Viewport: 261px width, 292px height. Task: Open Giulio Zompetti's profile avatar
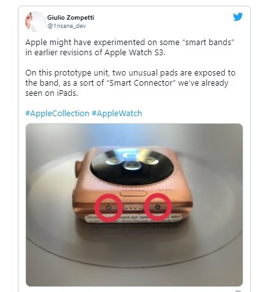36,22
